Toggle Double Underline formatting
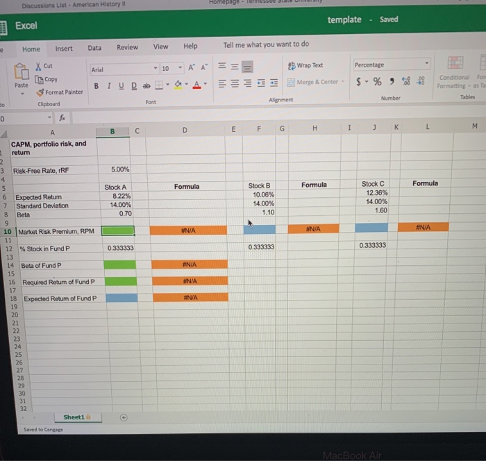This screenshot has width=486, height=461. coord(134,86)
